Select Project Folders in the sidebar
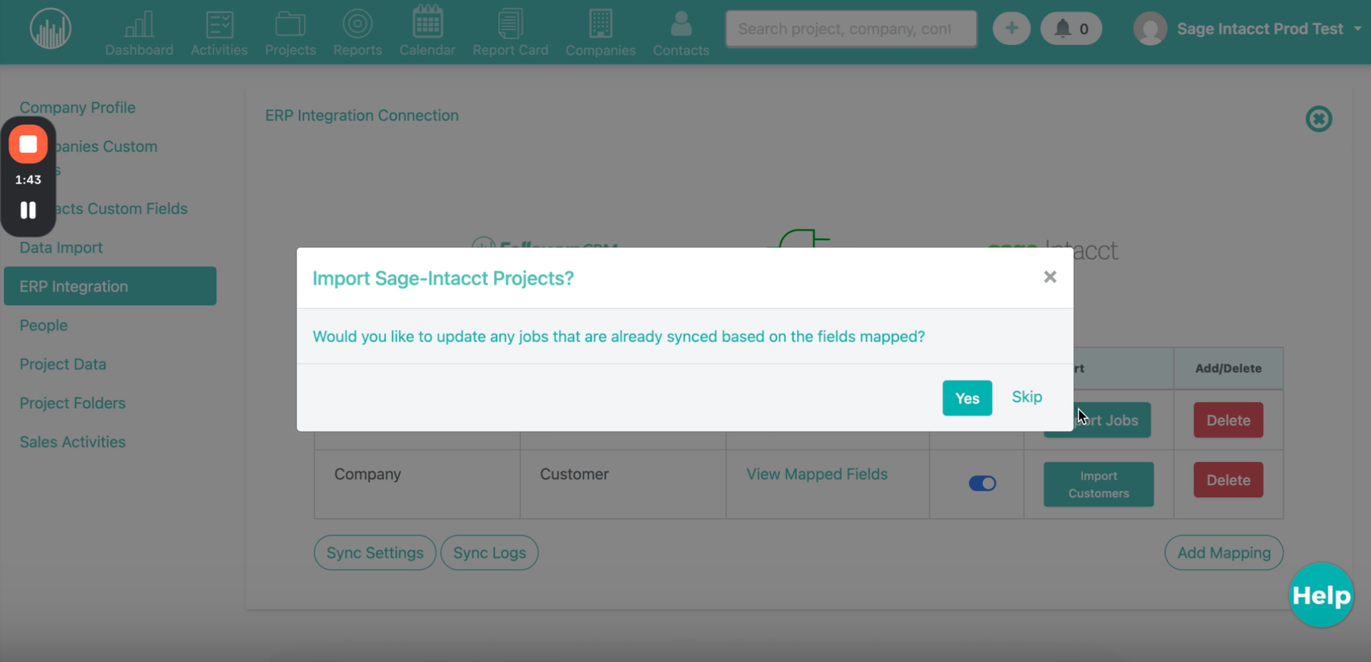The image size is (1371, 662). pyautogui.click(x=72, y=403)
